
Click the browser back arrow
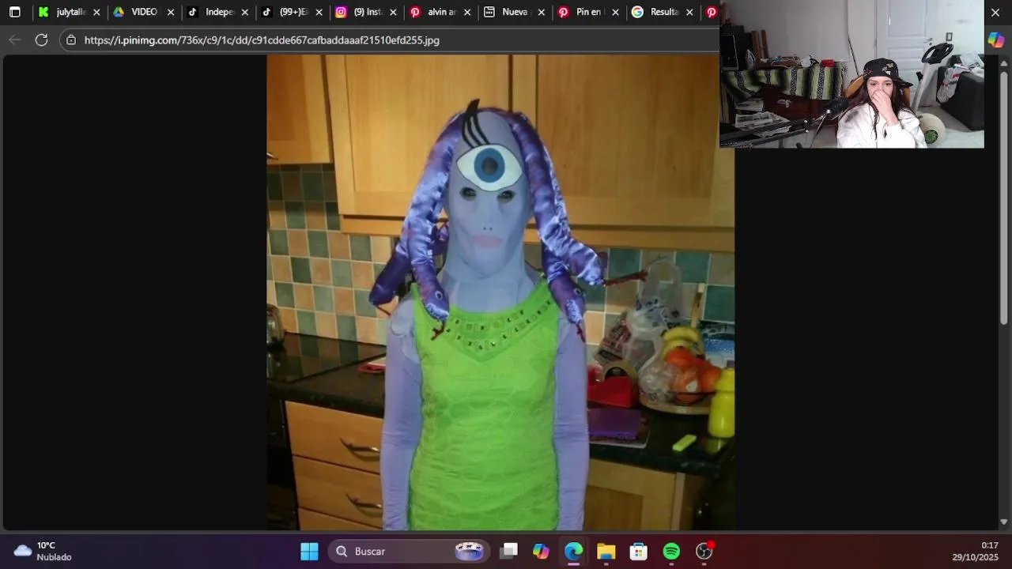pyautogui.click(x=14, y=40)
